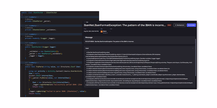Expand the summary comment above _validator field

(x=32, y=26)
